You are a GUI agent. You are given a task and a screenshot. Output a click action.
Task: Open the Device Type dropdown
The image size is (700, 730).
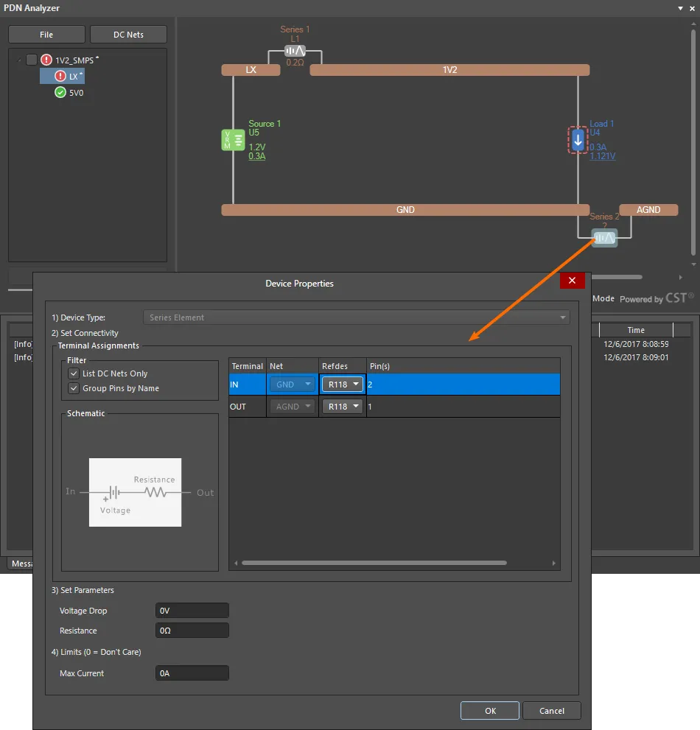357,317
